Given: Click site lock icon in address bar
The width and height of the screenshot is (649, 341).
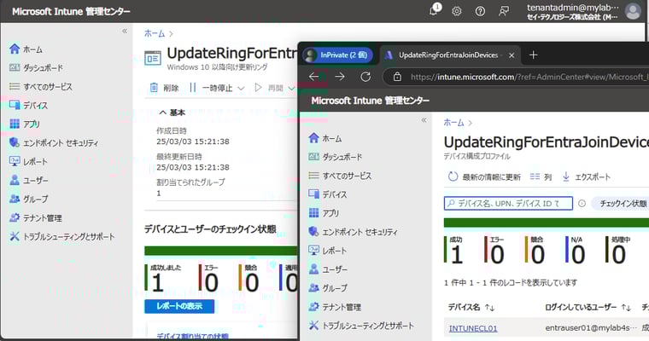Looking at the screenshot, I should (x=397, y=77).
